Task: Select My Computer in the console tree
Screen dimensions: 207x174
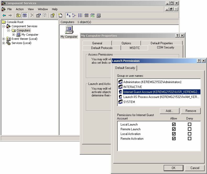Action: point(30,35)
